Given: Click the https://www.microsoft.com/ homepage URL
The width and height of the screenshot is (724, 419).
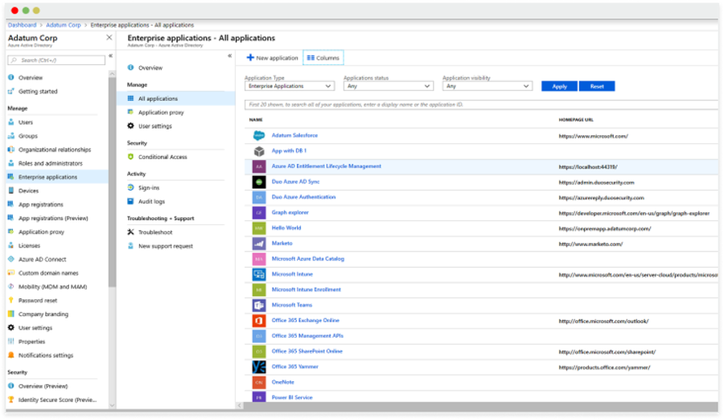Looking at the screenshot, I should click(594, 136).
